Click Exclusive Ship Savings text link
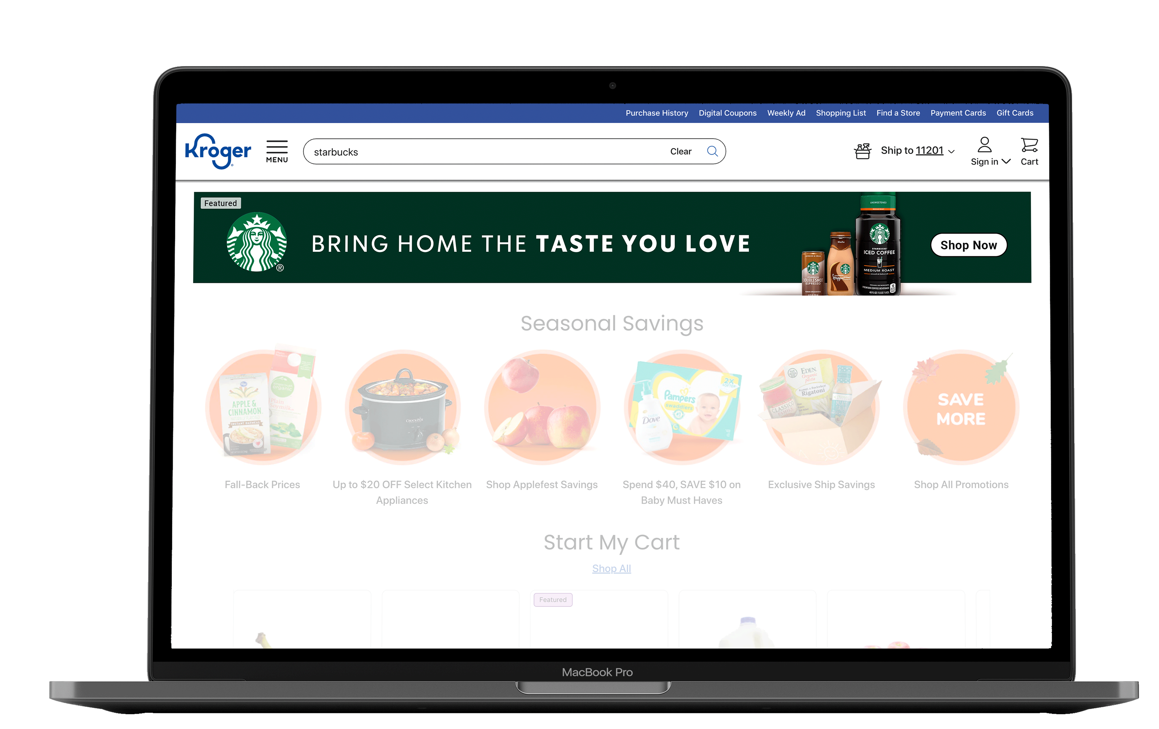Viewport: 1159px width, 729px height. (821, 485)
